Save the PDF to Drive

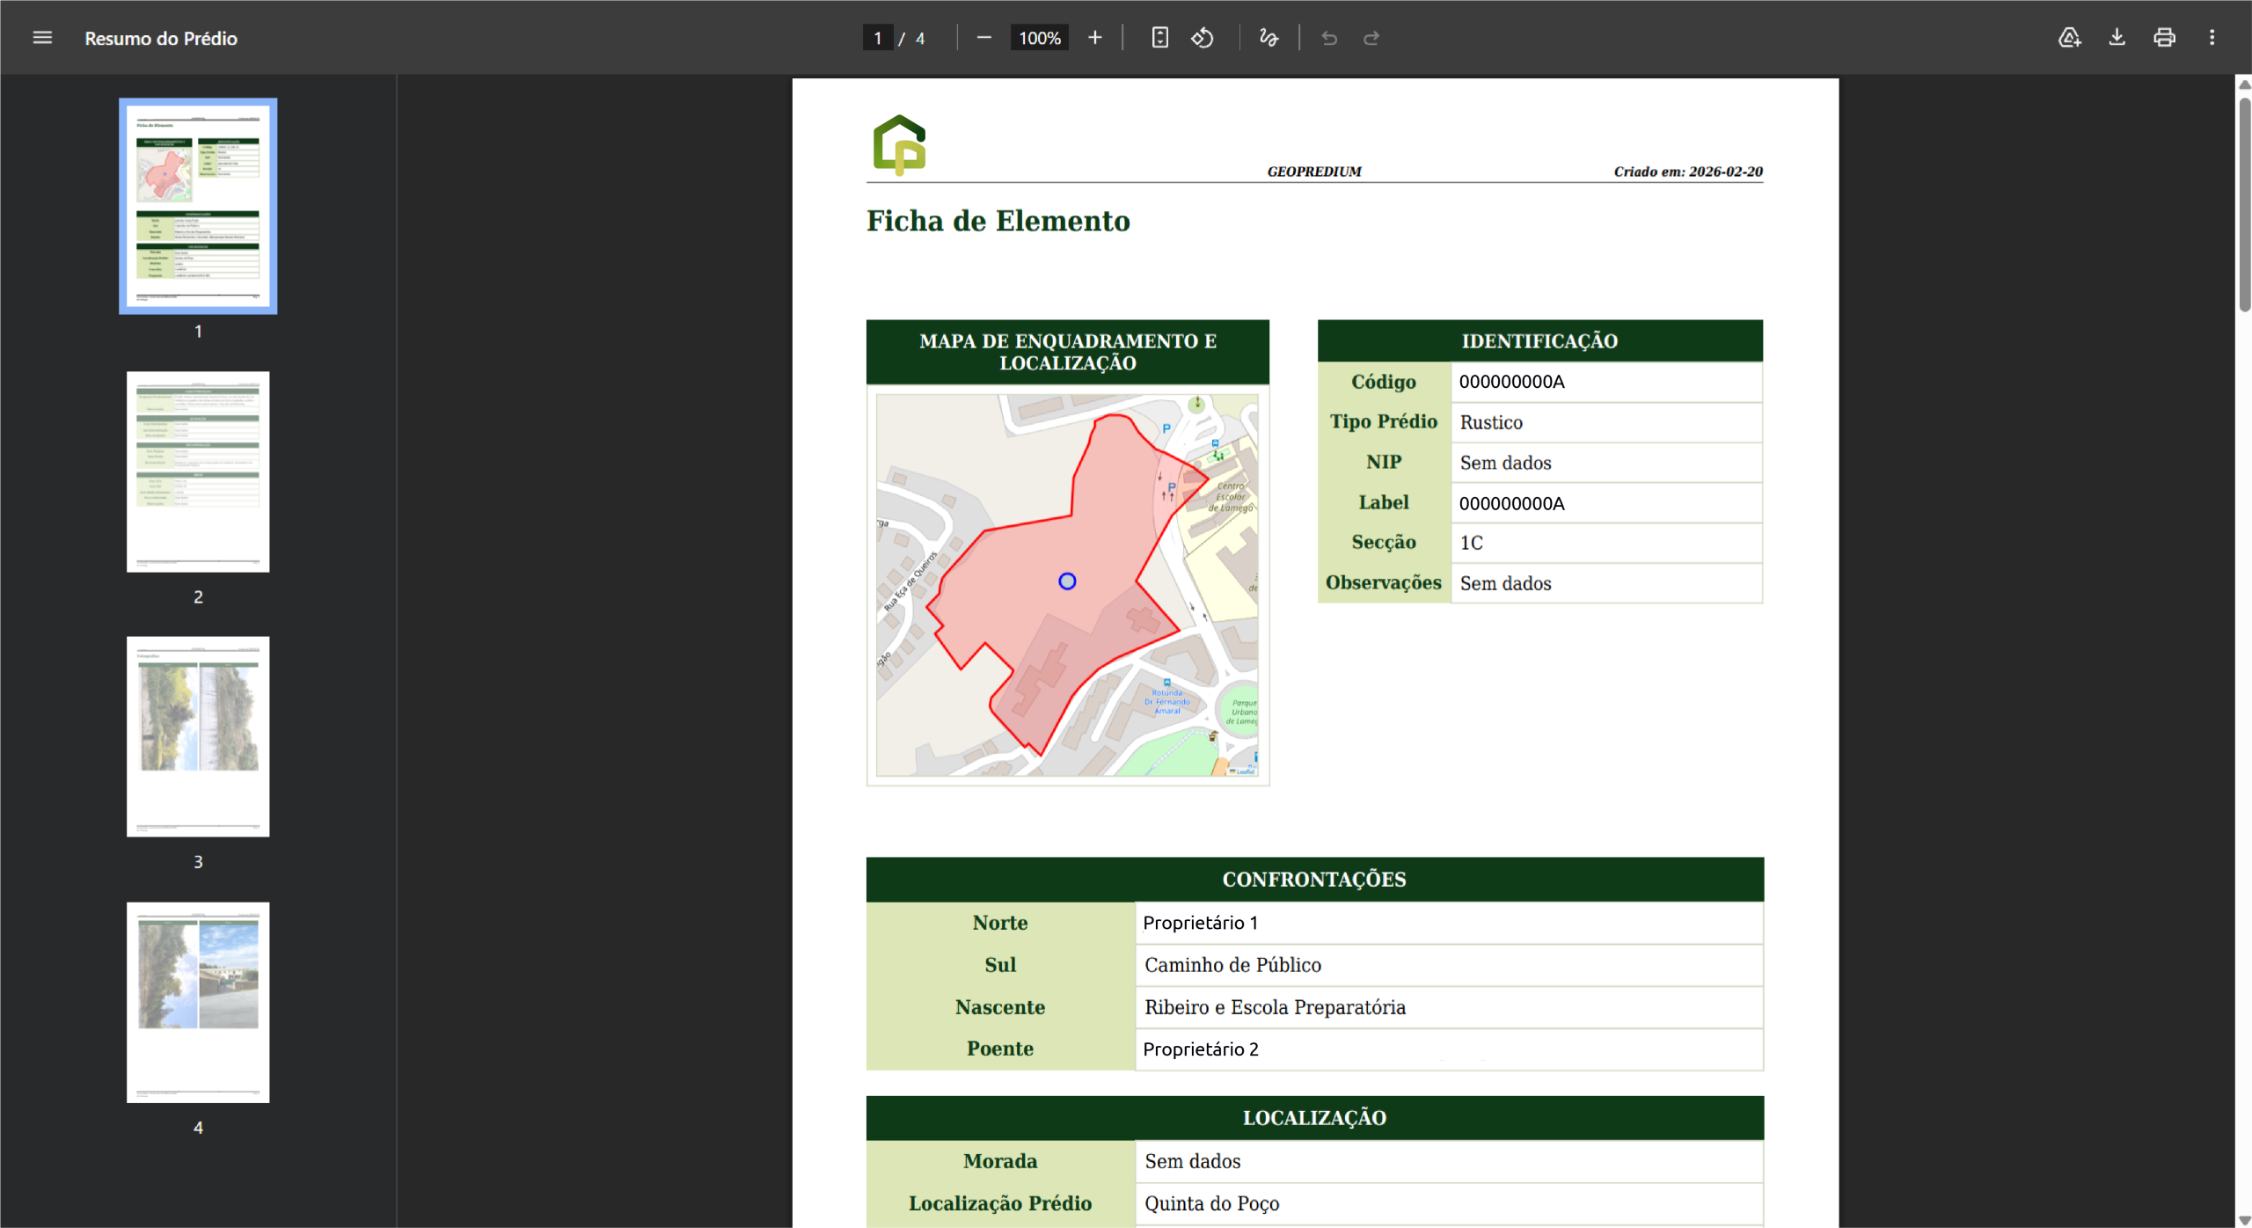click(x=2069, y=38)
